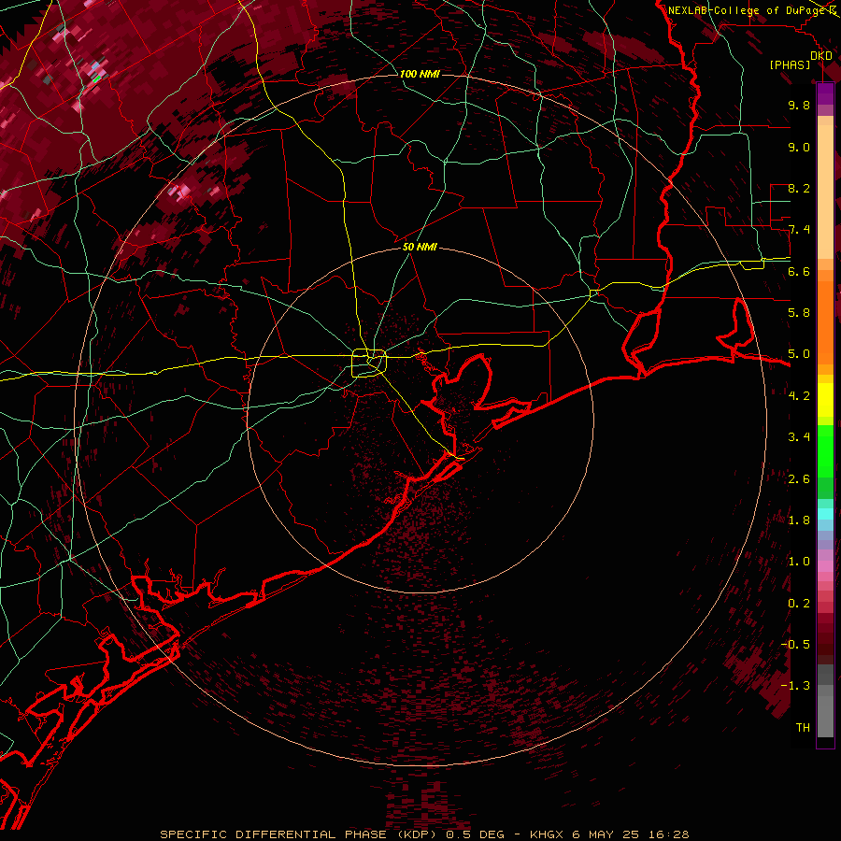Click the 7.4 value on the legend
Image resolution: width=841 pixels, height=841 pixels.
click(x=799, y=230)
